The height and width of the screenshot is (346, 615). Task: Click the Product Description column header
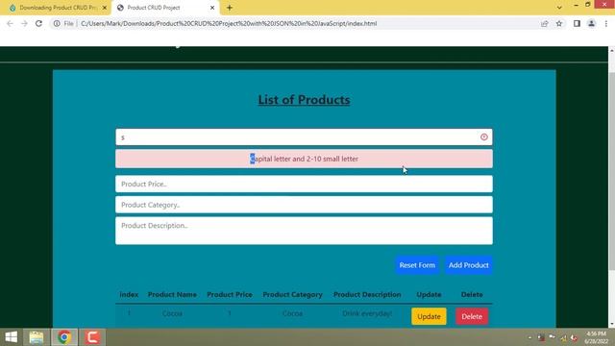tap(367, 295)
